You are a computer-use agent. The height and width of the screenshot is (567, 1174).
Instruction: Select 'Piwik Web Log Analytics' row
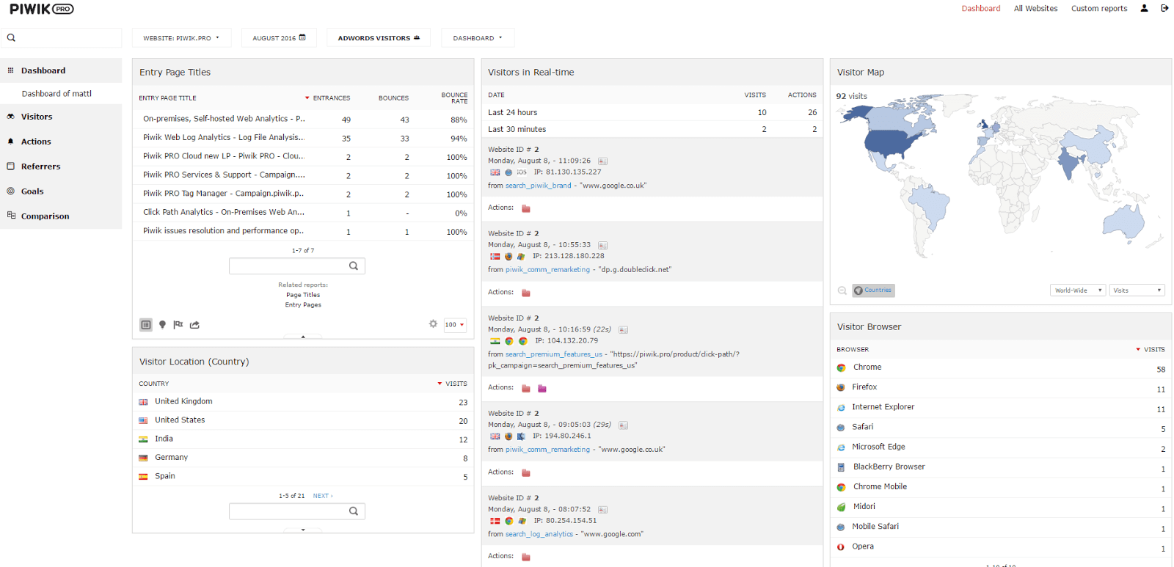click(303, 138)
